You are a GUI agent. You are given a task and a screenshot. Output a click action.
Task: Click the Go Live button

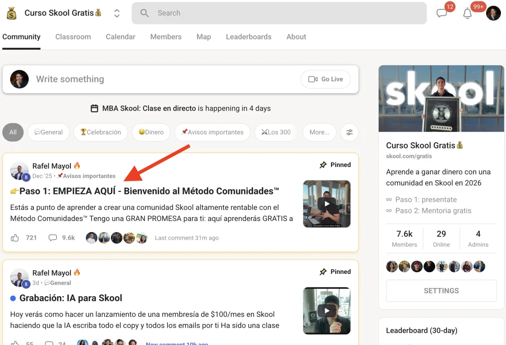[x=326, y=79]
